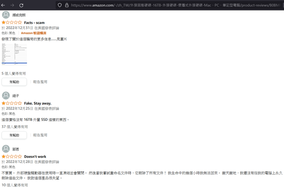The height and width of the screenshot is (187, 284).
Task: Mark 'Fake. Stay away.' review as helpful
Action: [x=14, y=135]
